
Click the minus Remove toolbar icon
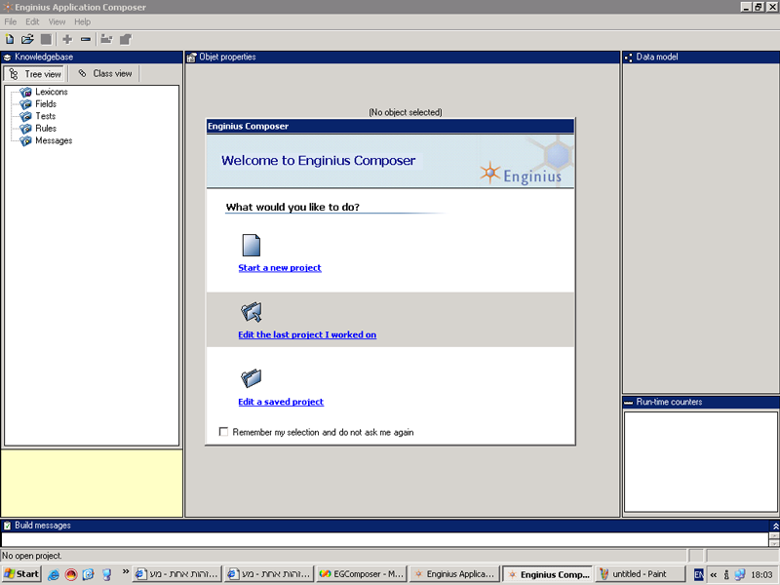[86, 39]
